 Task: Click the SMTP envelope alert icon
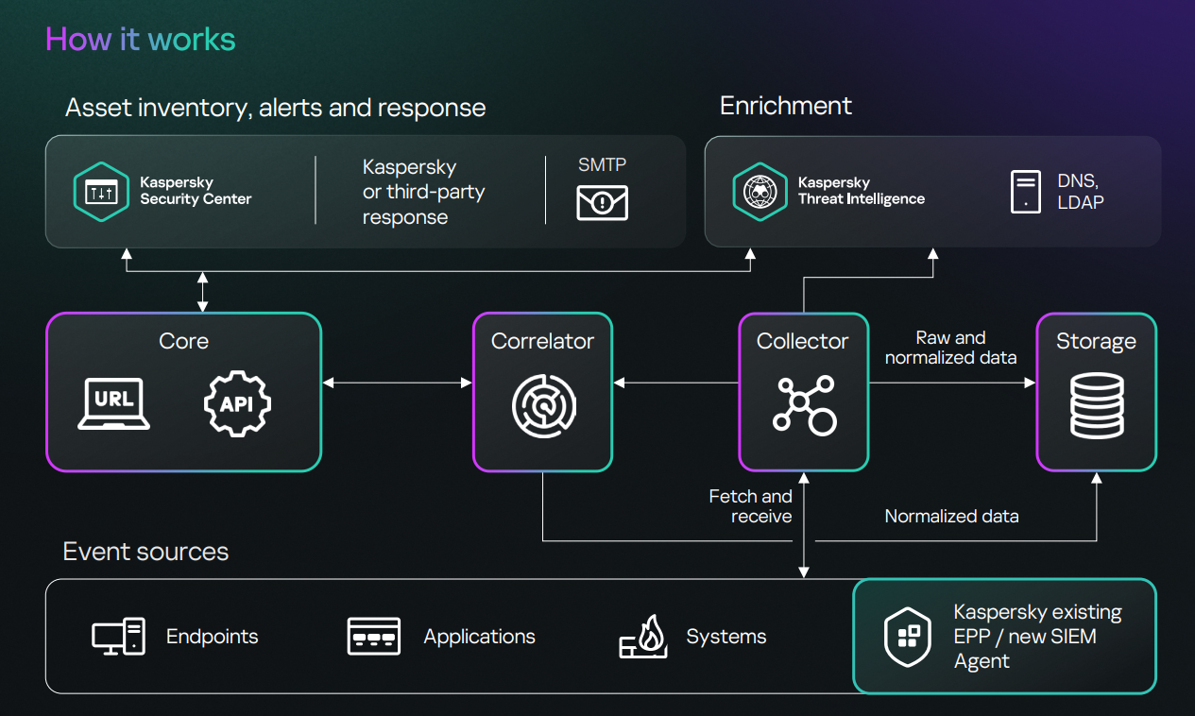pos(602,202)
